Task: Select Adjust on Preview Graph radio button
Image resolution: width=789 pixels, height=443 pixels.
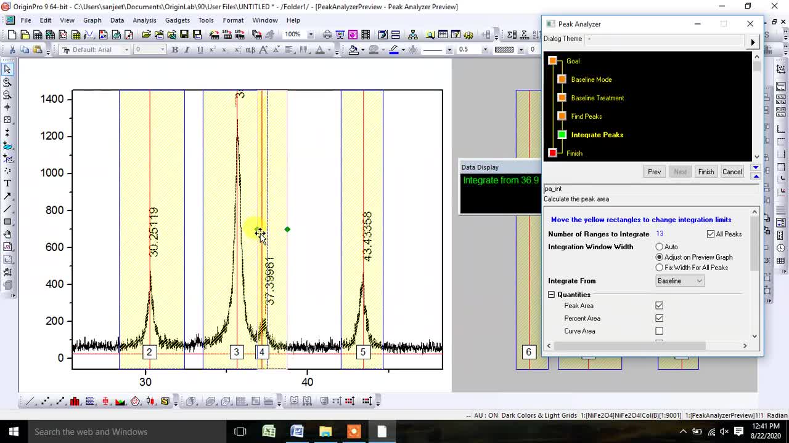Action: [x=660, y=257]
